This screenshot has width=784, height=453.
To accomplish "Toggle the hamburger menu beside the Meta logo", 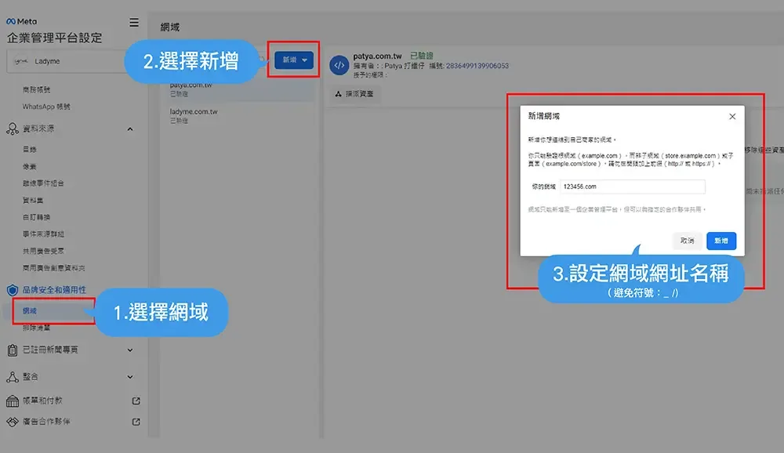I will coord(134,22).
